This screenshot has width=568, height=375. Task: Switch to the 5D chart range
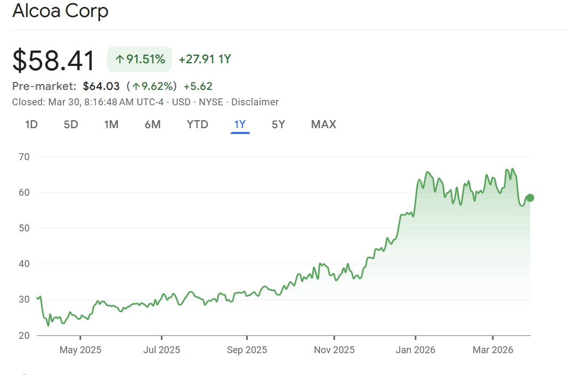point(71,124)
